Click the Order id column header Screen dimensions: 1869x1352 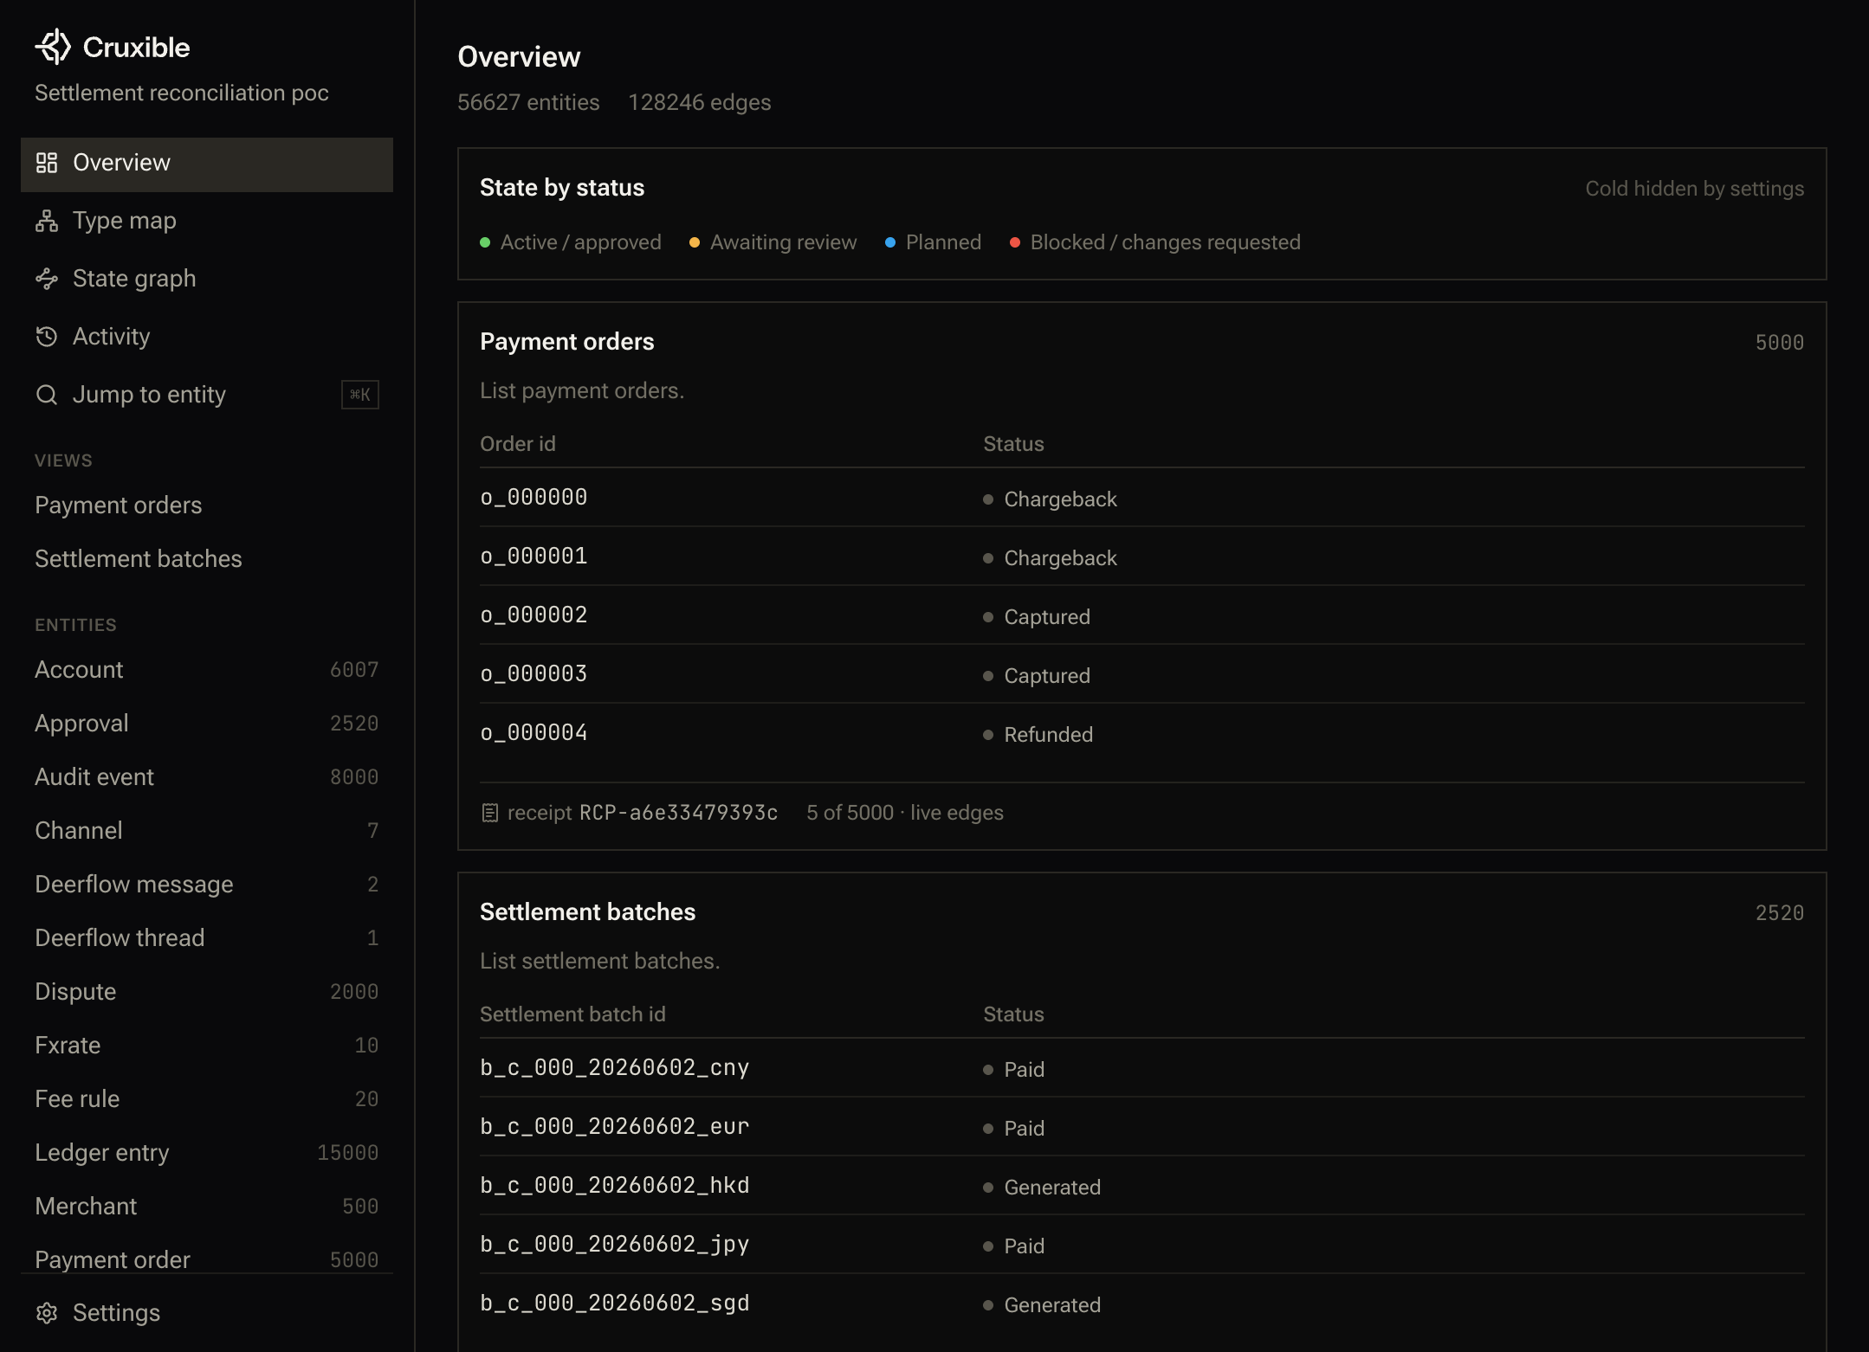pyautogui.click(x=518, y=444)
